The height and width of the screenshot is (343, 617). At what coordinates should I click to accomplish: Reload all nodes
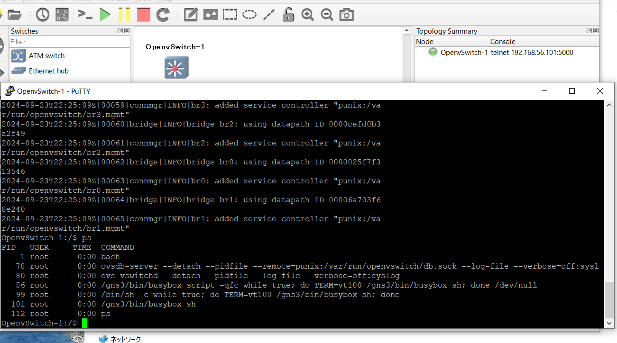coord(163,15)
